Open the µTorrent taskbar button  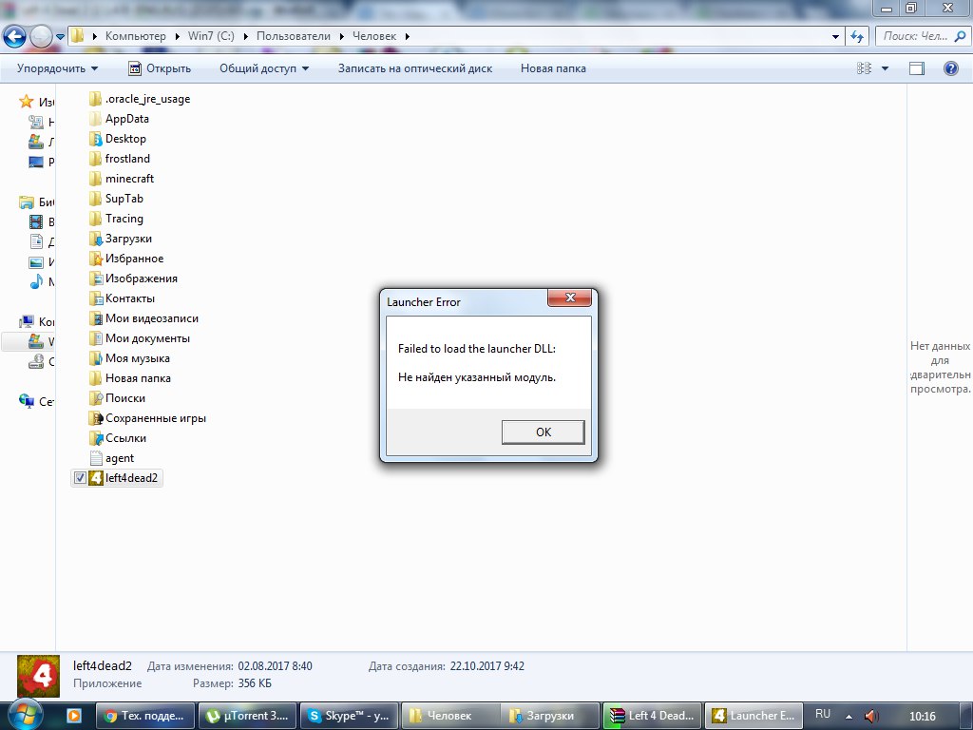[247, 716]
